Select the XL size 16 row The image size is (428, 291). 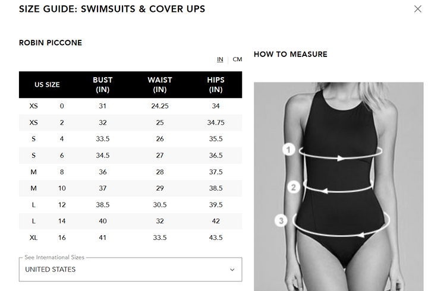130,238
